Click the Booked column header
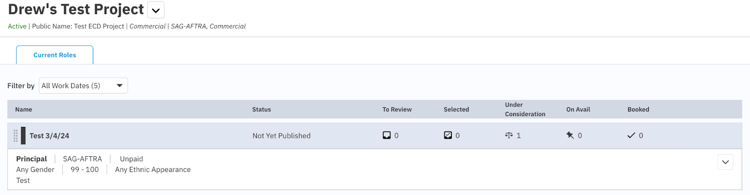 pyautogui.click(x=638, y=110)
